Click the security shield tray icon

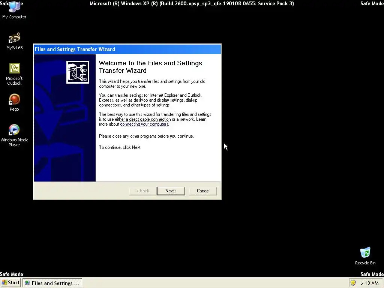353,283
